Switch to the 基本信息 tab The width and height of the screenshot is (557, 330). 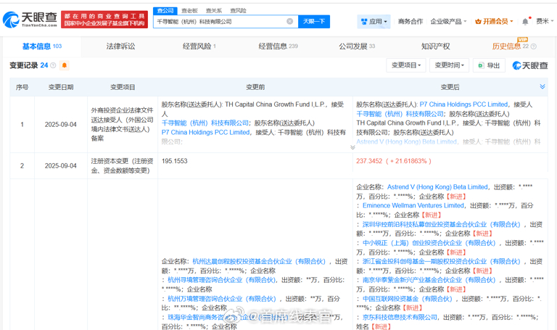click(42, 46)
